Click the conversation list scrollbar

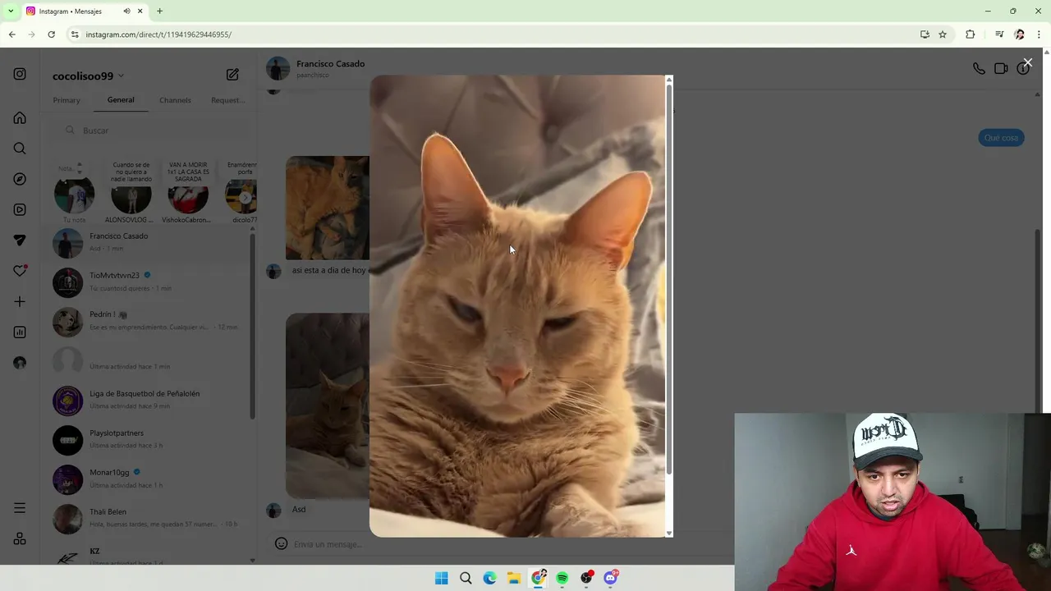[252, 326]
